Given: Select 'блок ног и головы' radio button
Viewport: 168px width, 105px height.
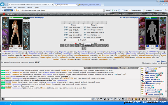Looking at the screenshot, I should coord(85,38).
